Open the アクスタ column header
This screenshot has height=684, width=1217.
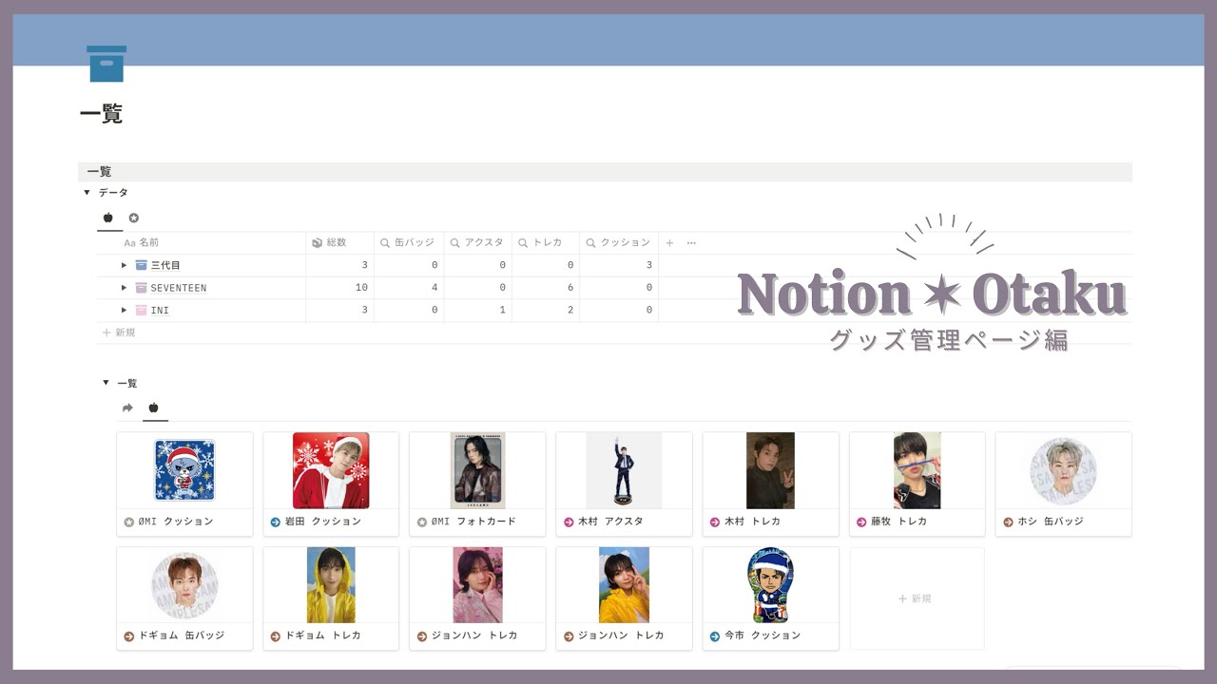(x=477, y=243)
